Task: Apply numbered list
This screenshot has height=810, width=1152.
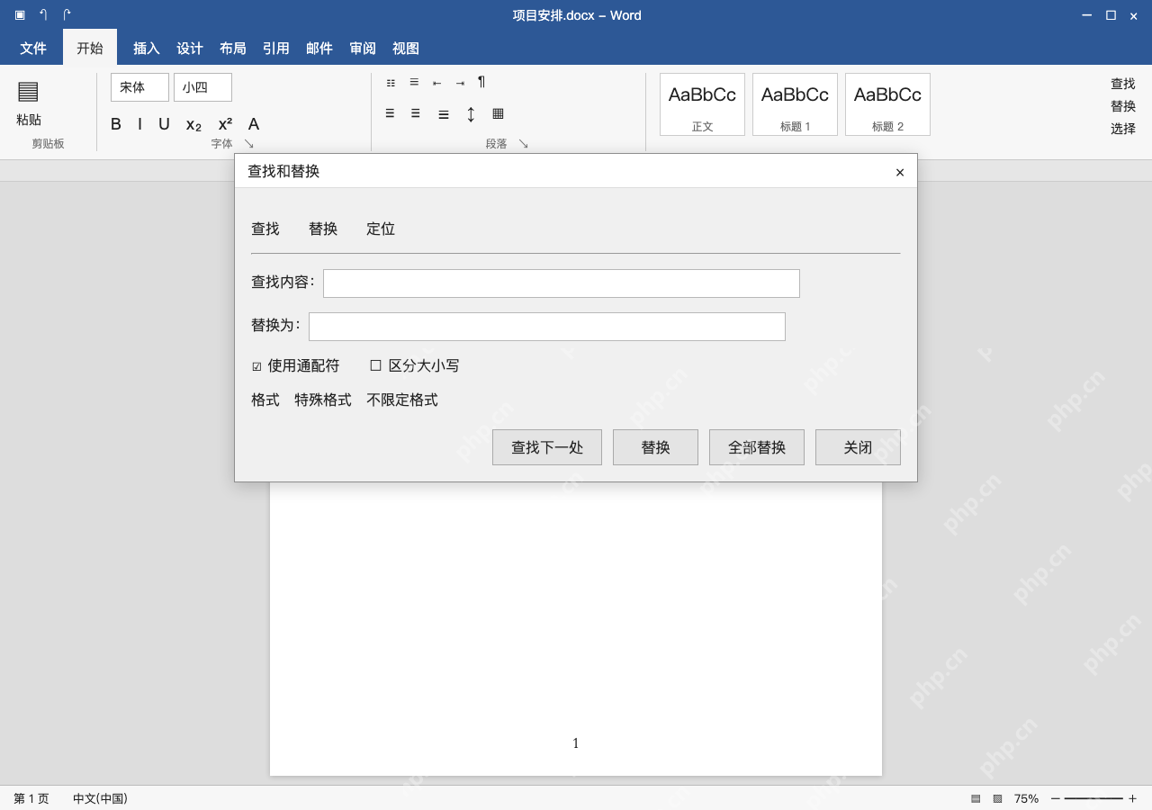Action: pyautogui.click(x=414, y=82)
